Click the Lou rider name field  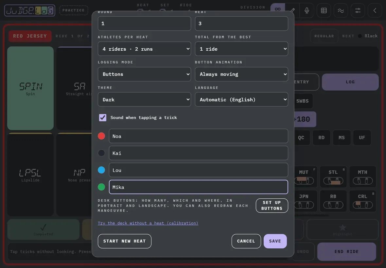(x=199, y=170)
